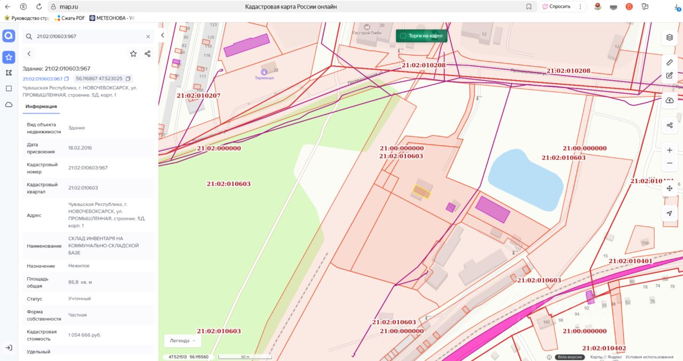
Task: Click the area value 86,8 кв. м
Action: [80, 282]
